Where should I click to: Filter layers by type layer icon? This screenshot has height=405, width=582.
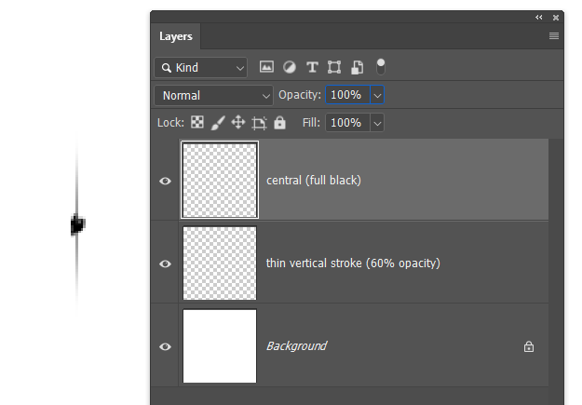(x=312, y=67)
